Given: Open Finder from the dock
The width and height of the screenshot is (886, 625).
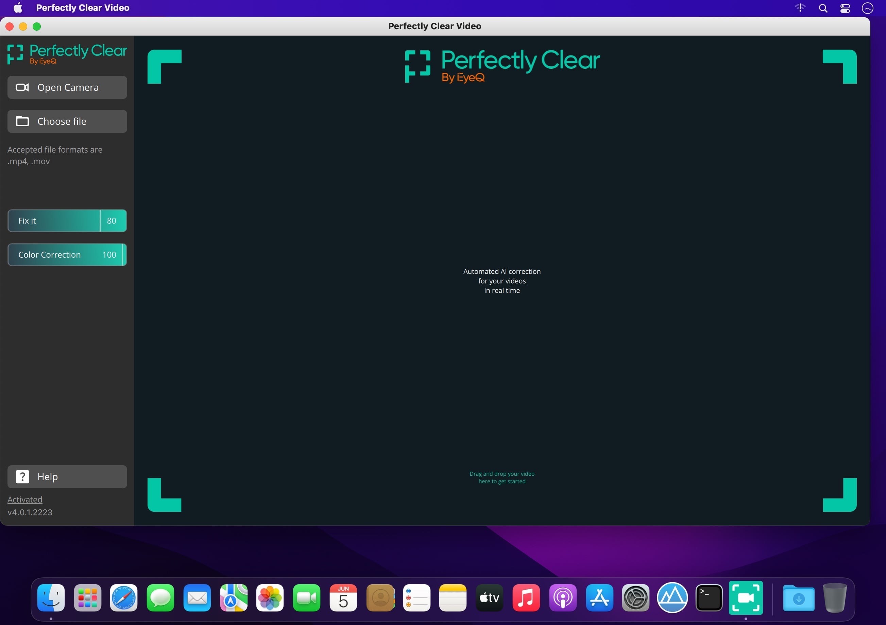Looking at the screenshot, I should click(x=51, y=597).
